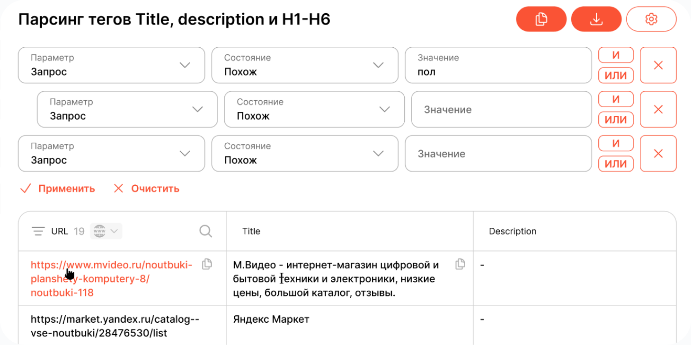
Task: Clear the filters with Очистить
Action: click(x=146, y=189)
